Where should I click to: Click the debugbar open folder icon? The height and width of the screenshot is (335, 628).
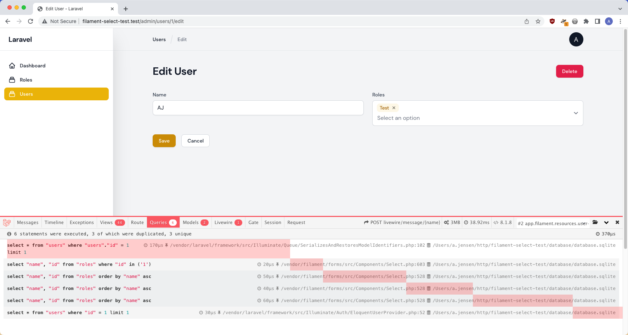[x=595, y=223]
